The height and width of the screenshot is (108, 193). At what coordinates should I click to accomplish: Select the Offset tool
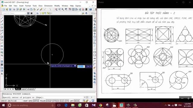[94, 27]
